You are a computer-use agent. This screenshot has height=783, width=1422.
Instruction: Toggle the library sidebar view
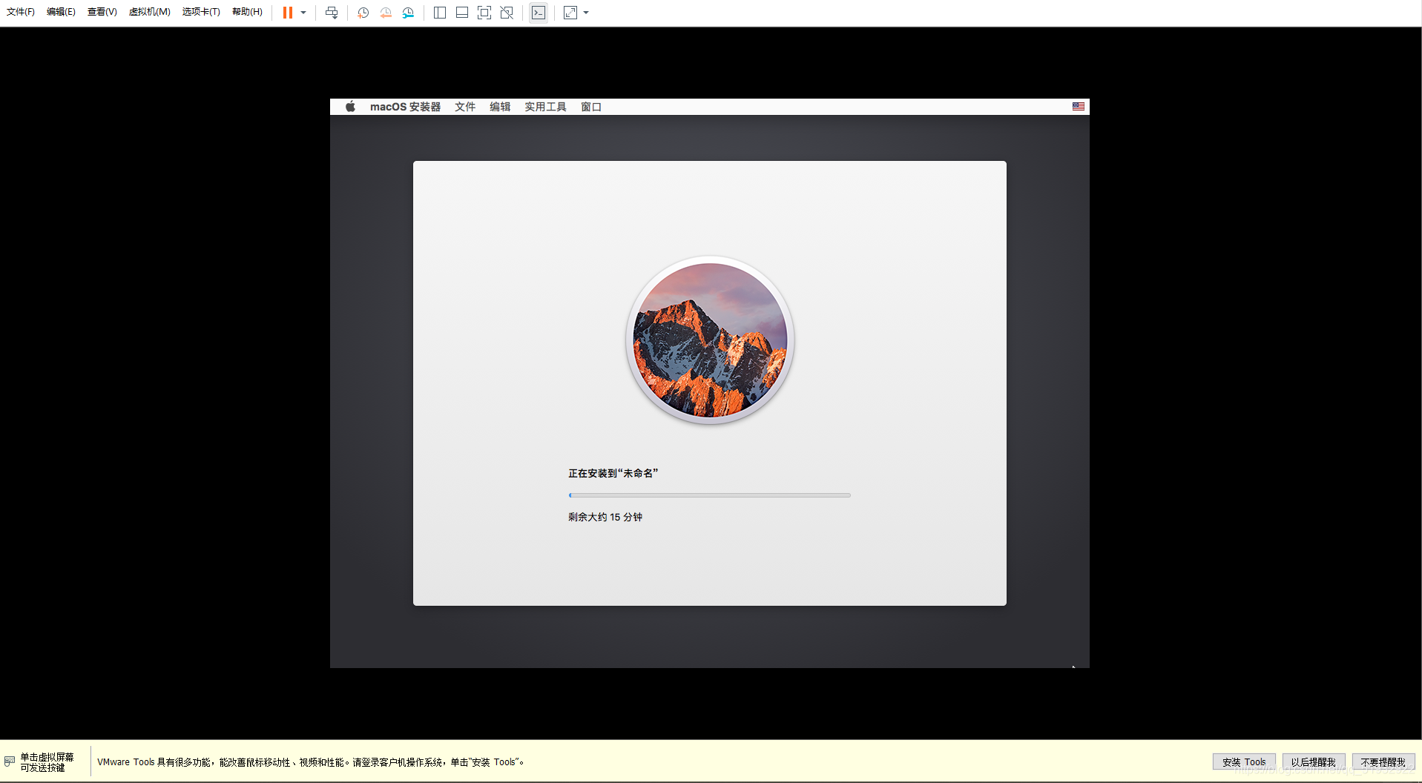[x=440, y=13]
